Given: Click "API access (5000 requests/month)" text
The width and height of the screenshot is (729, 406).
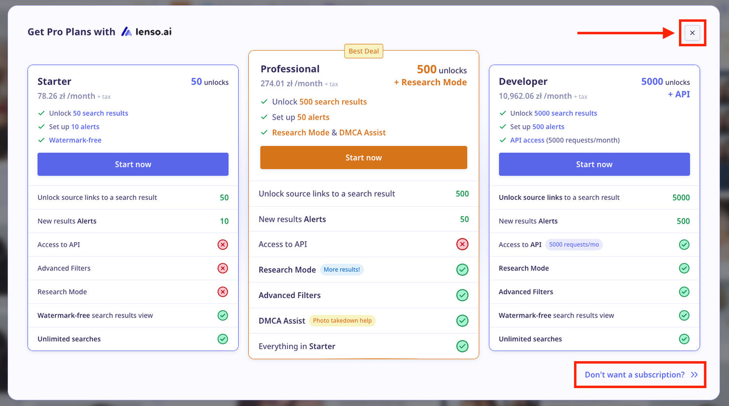Looking at the screenshot, I should click(x=565, y=141).
